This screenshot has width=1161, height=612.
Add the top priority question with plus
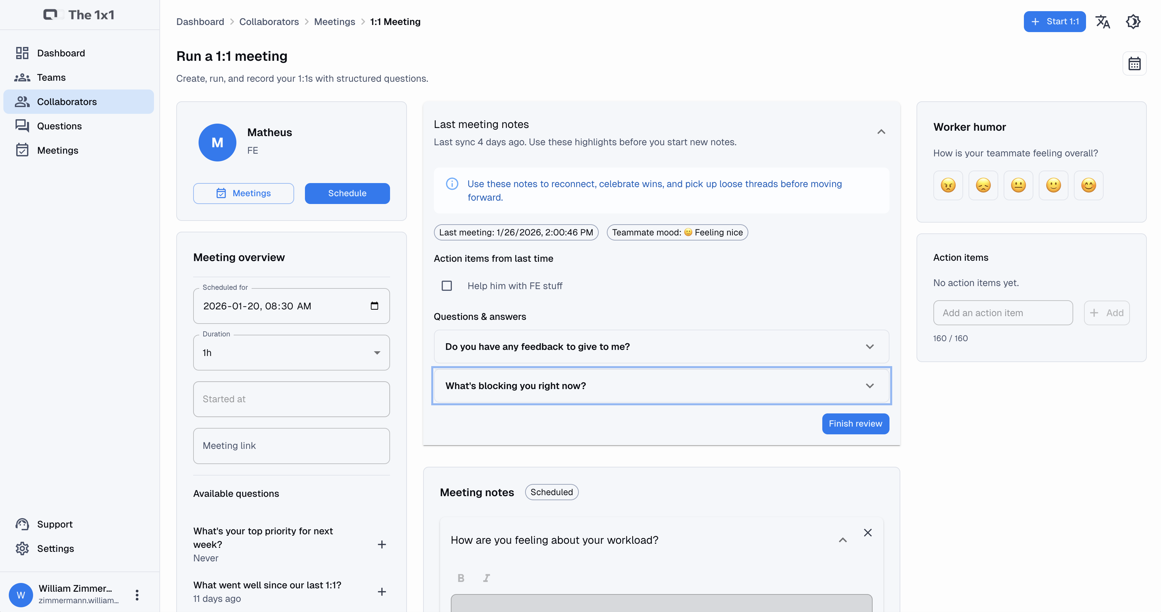coord(381,544)
